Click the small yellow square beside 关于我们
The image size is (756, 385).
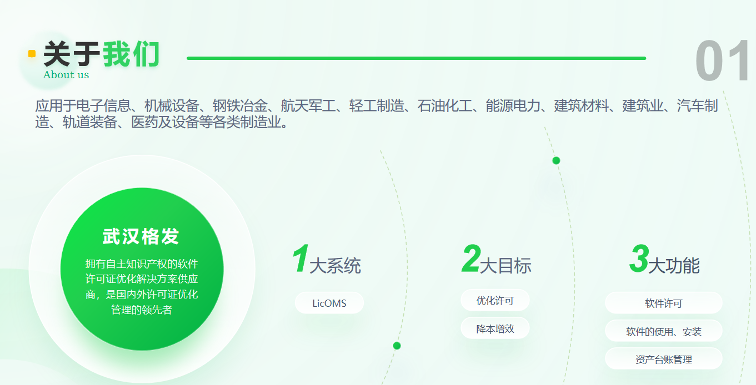(32, 54)
